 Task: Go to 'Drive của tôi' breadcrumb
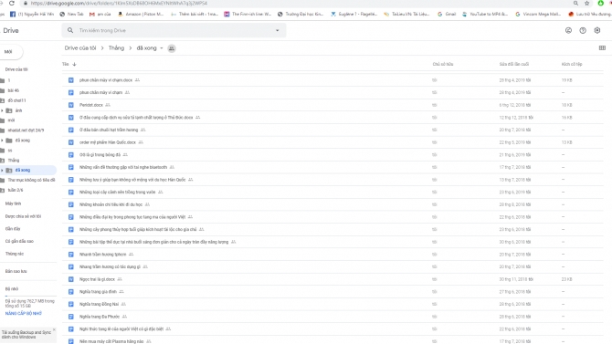80,48
